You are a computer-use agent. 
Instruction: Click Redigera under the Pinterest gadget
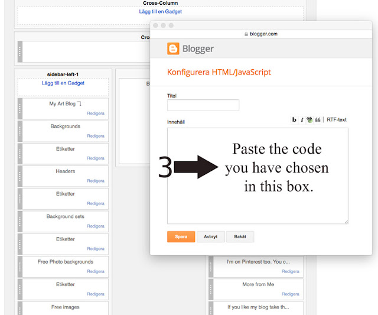point(291,272)
